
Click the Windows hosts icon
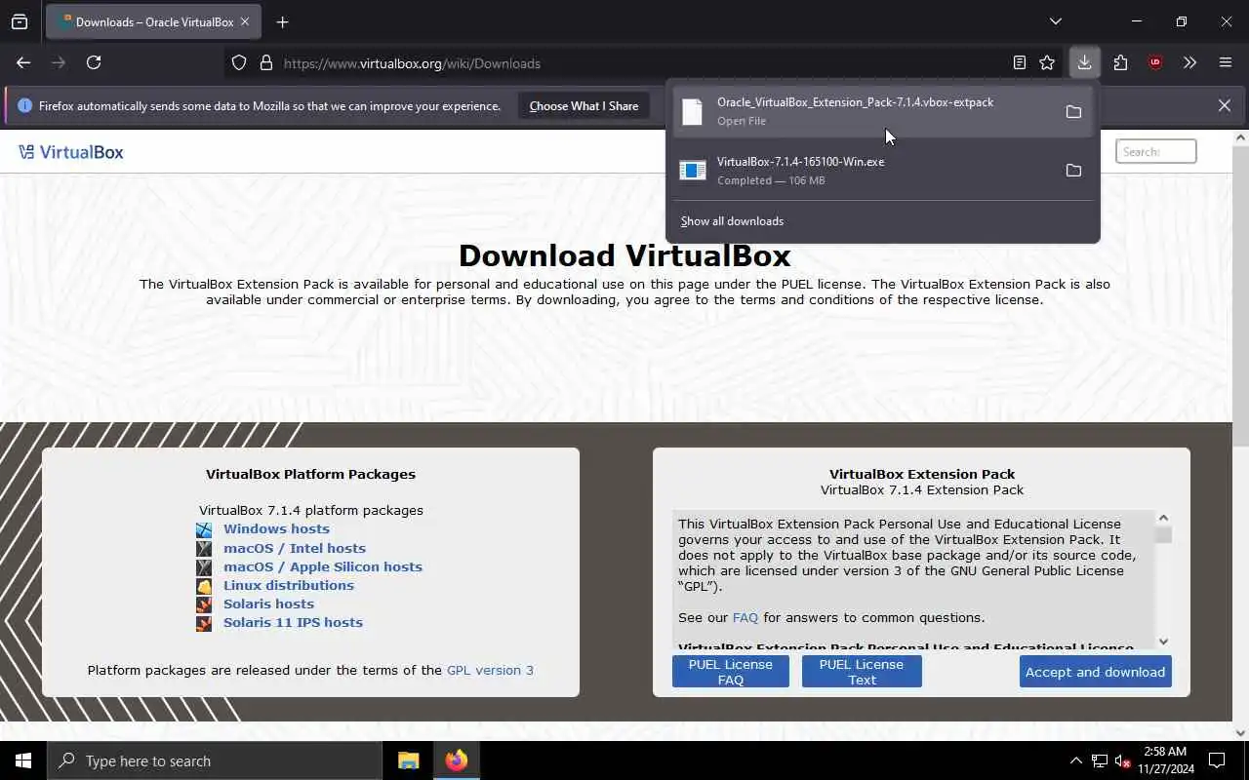point(204,529)
